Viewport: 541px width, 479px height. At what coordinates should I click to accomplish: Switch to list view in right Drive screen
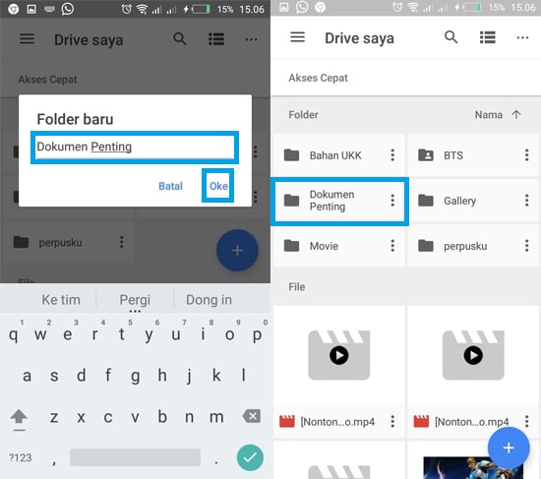coord(488,37)
